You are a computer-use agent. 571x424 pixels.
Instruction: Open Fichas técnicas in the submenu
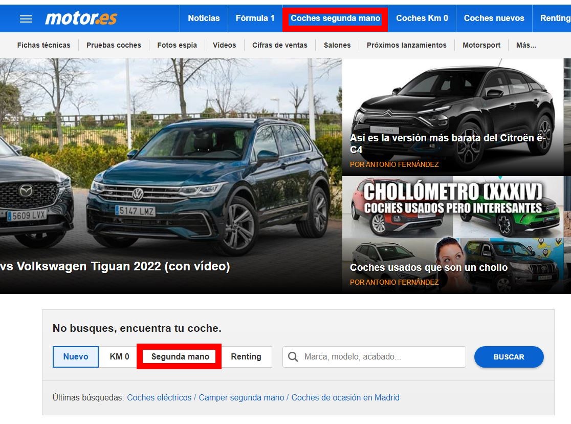point(43,45)
